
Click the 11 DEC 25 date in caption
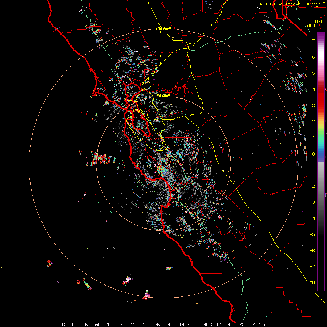coord(230,324)
